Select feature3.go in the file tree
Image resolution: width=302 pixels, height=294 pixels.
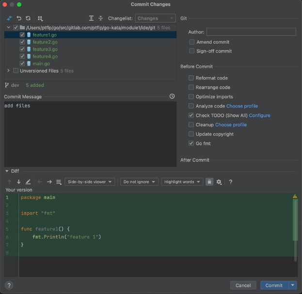pos(45,49)
